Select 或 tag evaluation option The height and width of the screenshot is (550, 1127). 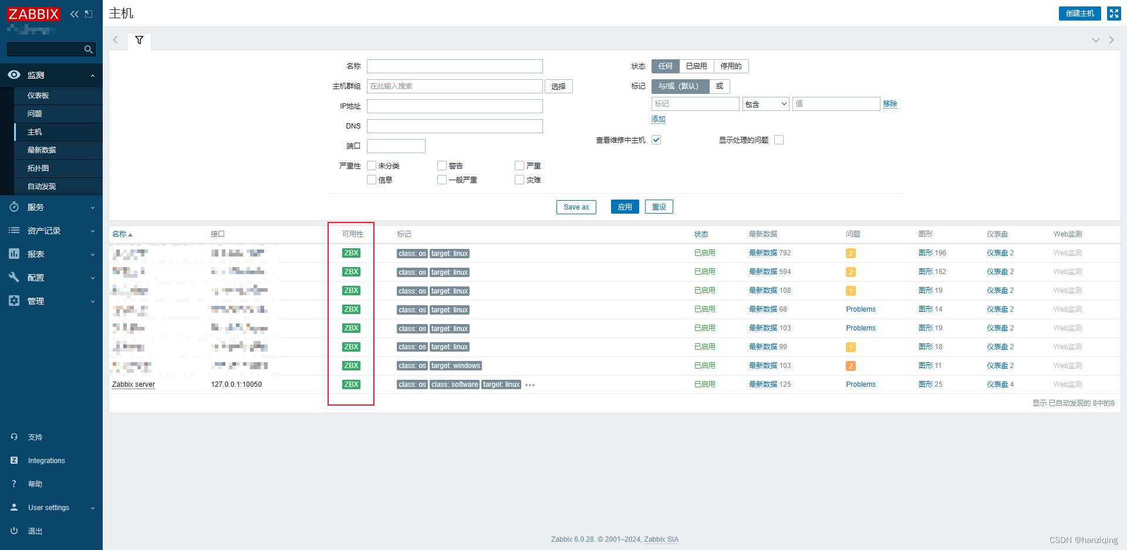719,86
